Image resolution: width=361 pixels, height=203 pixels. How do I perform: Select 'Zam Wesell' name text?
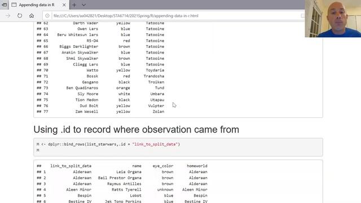(86, 112)
